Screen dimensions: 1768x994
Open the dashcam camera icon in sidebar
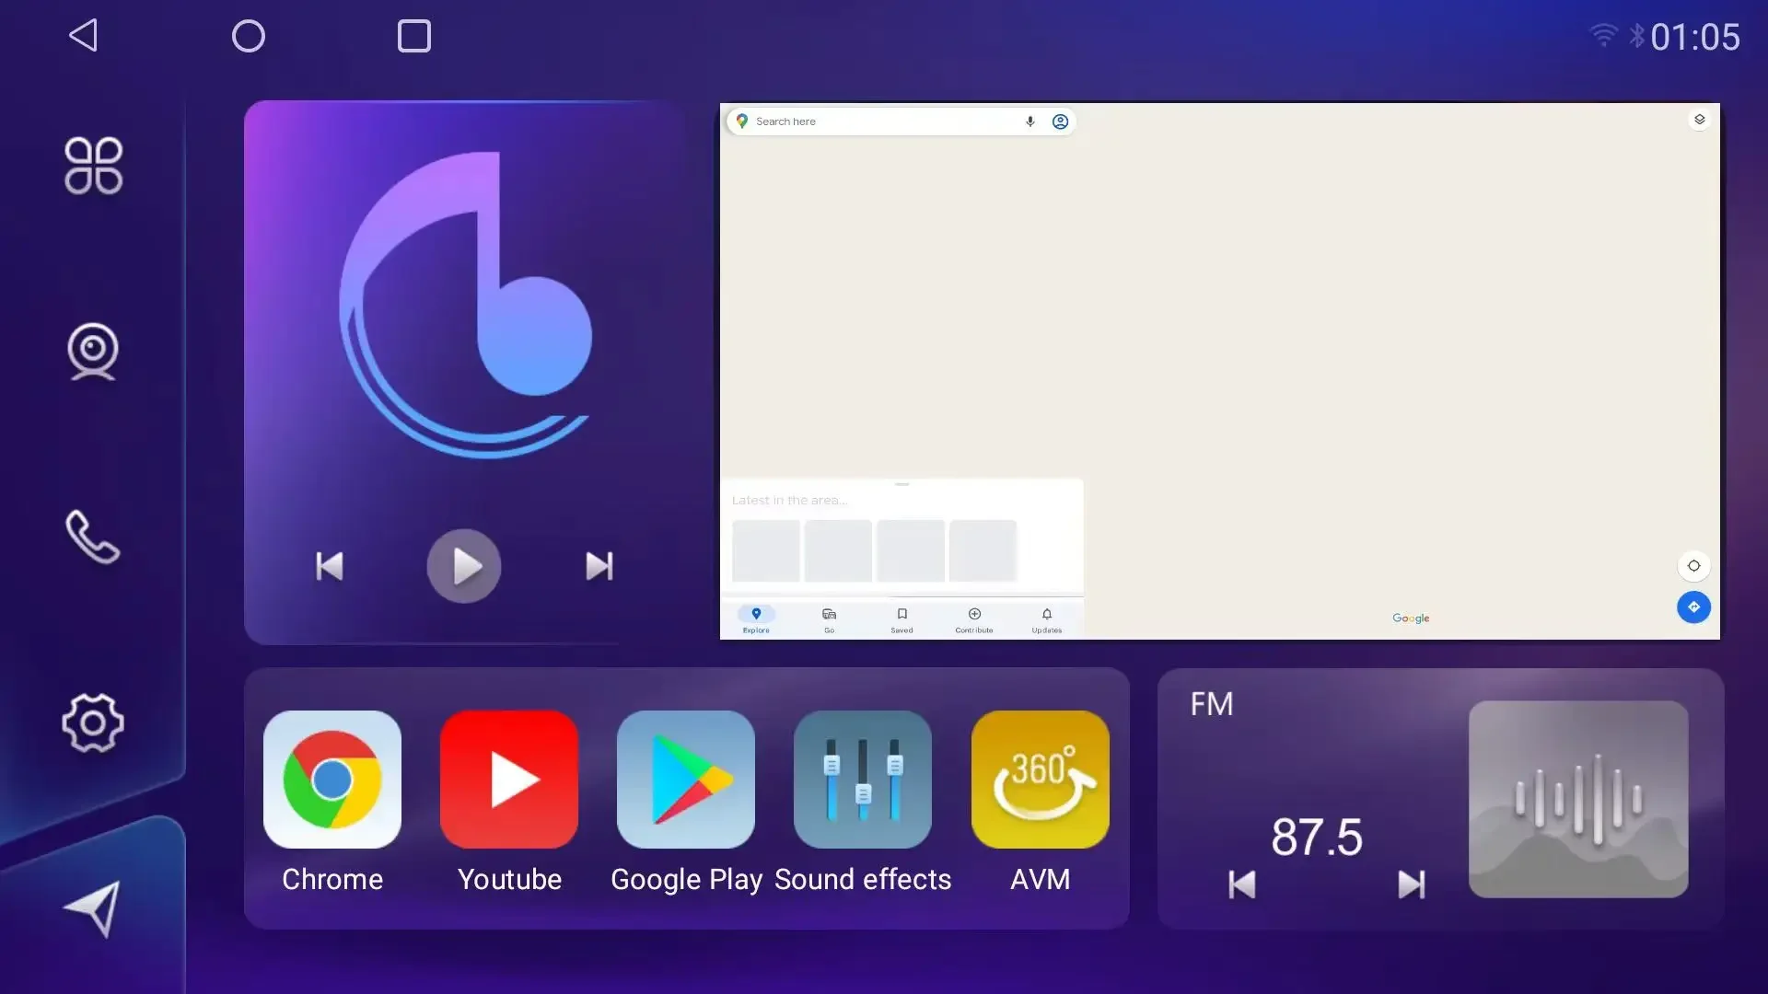pyautogui.click(x=93, y=351)
